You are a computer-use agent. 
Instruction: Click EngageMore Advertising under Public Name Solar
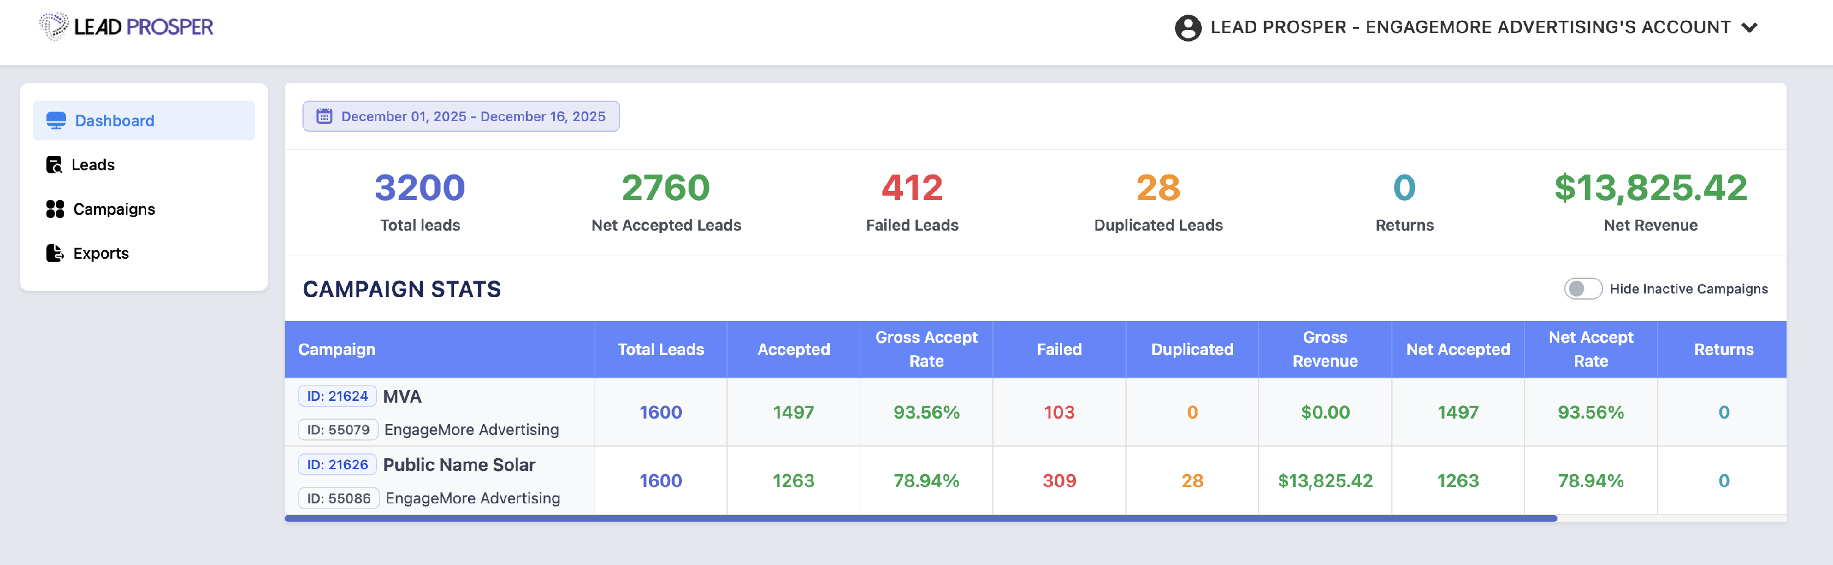click(x=472, y=498)
